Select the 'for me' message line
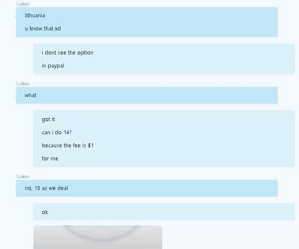299x249 pixels. tap(50, 158)
